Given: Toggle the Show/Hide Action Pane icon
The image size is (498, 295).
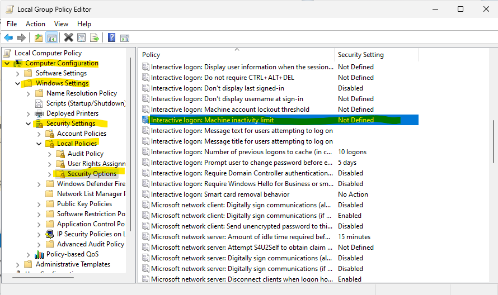Looking at the screenshot, I should click(125, 38).
